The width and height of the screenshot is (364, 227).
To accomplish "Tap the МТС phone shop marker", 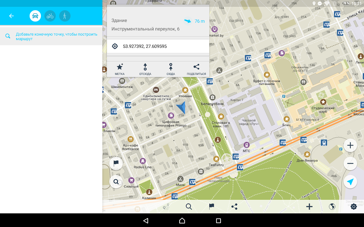I will click(246, 145).
